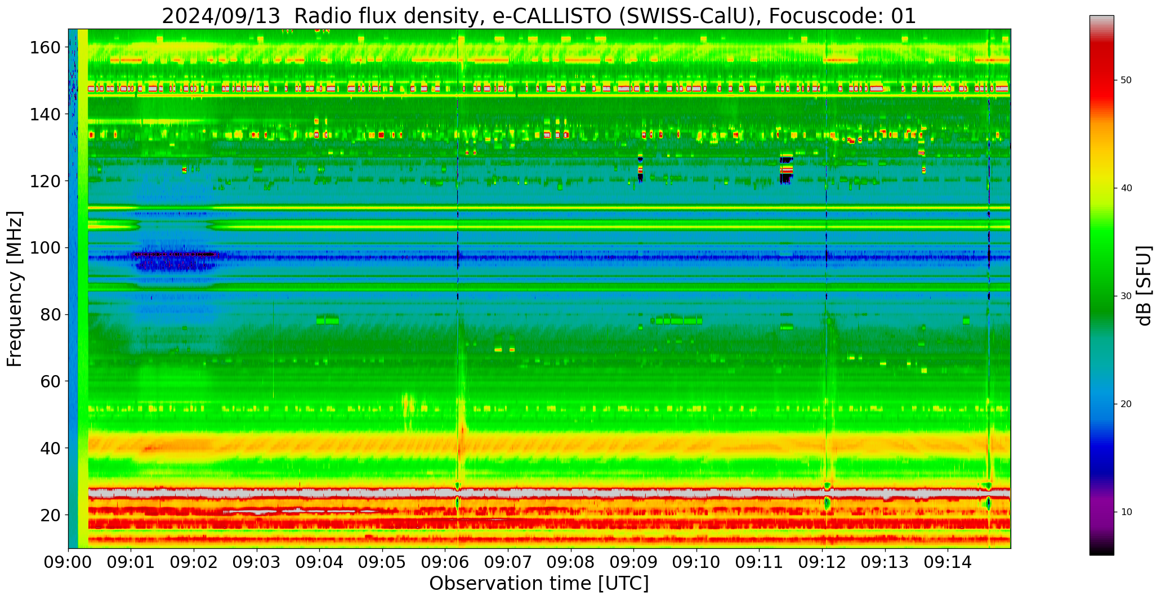Click the 09:07 time tick label
Screen dimensions: 1161x600
[508, 561]
